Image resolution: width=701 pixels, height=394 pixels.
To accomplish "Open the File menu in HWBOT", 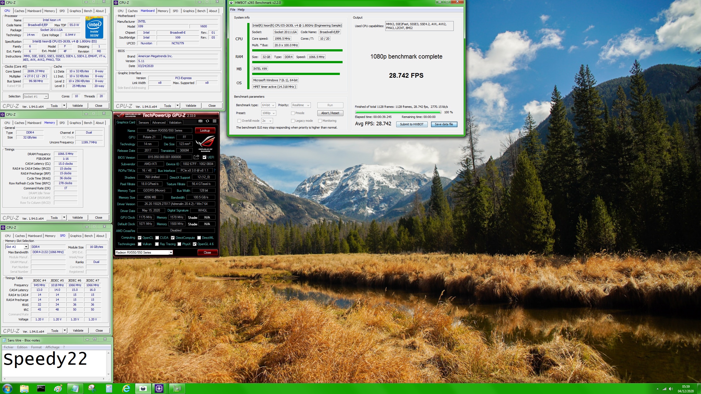I will tap(233, 10).
